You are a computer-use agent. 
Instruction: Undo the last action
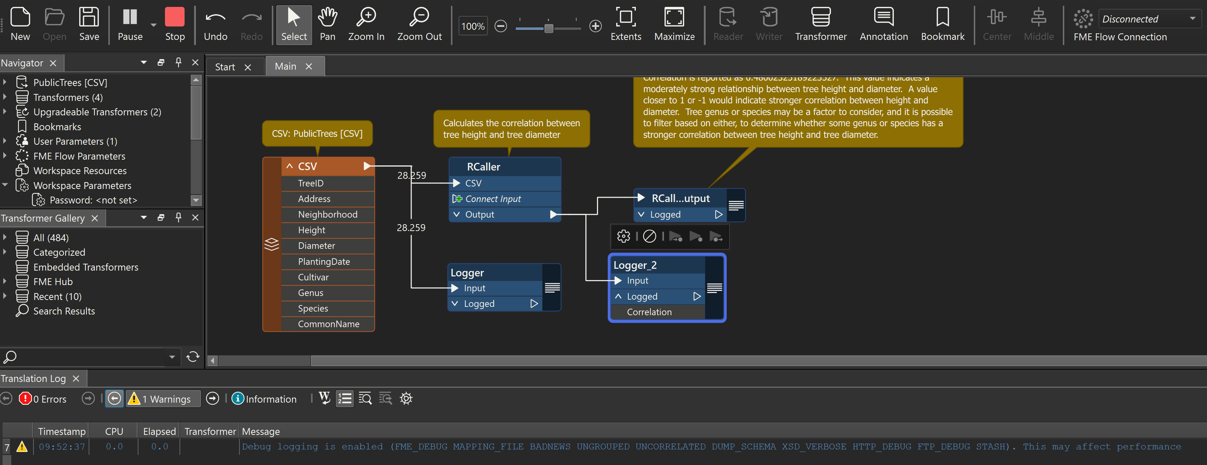tap(215, 24)
